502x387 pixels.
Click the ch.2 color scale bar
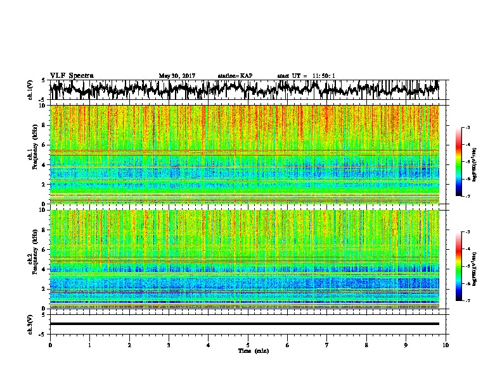coord(458,266)
